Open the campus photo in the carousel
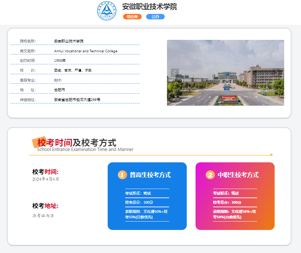This screenshot has width=301, height=253. click(x=226, y=73)
